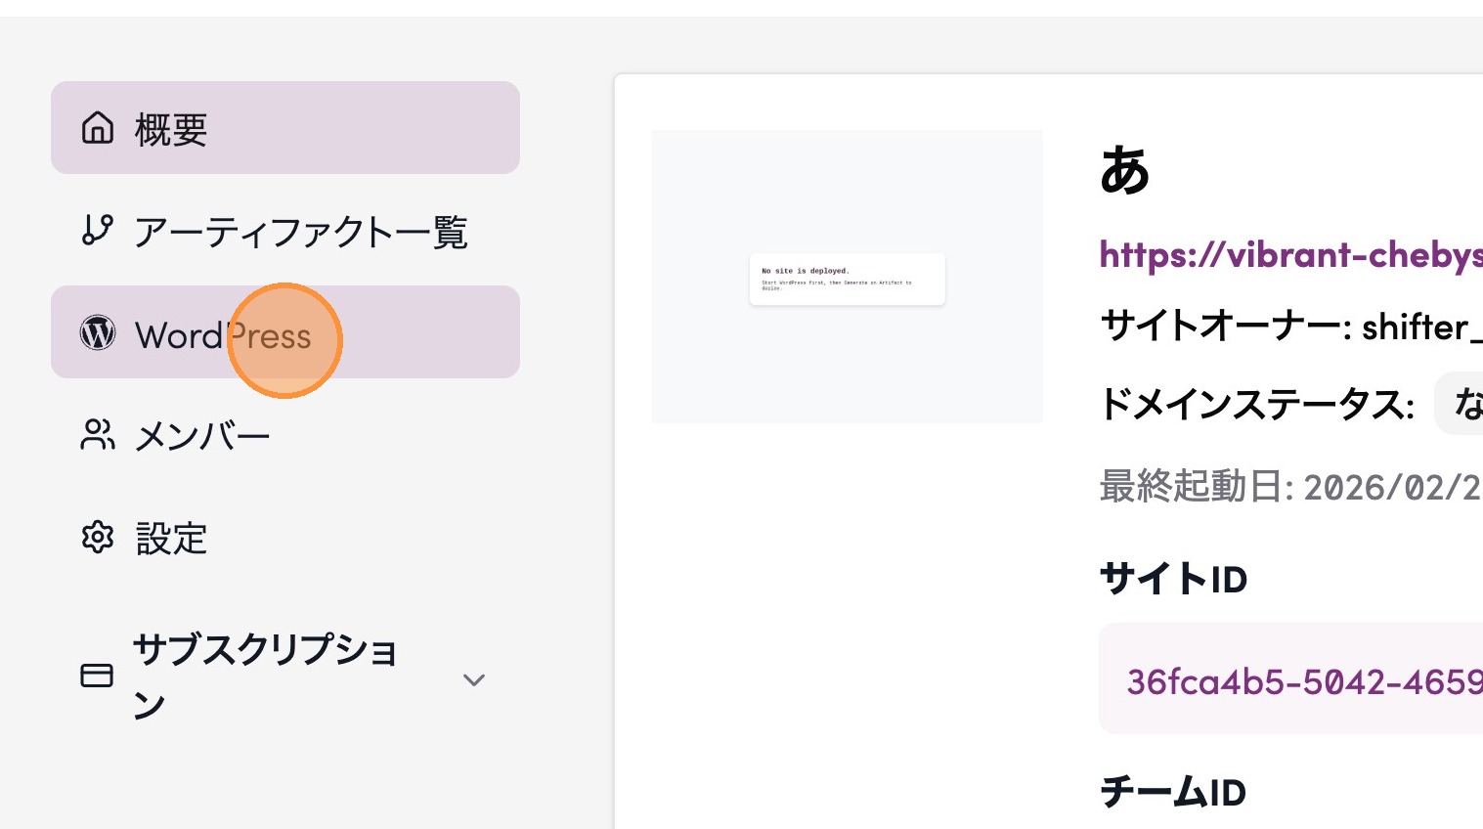Viewport: 1483px width, 829px height.
Task: Expand the サブスクリプション chevron arrow
Action: [x=474, y=679]
